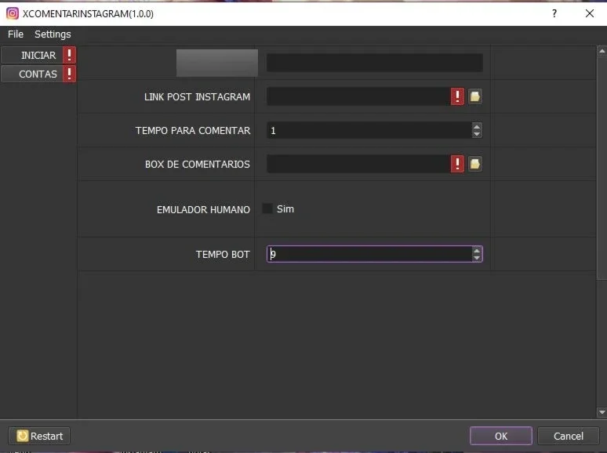Decrease TEMPO BOT value with down arrow
Viewport: 607px width, 453px height.
coord(477,258)
